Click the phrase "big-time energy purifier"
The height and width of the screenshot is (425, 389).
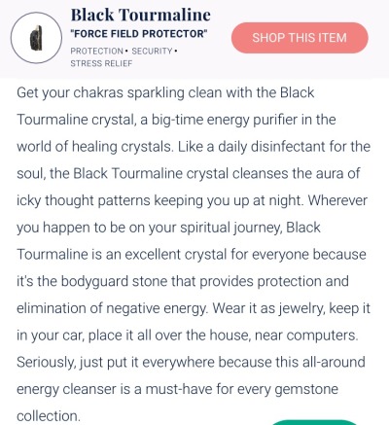[225, 120]
